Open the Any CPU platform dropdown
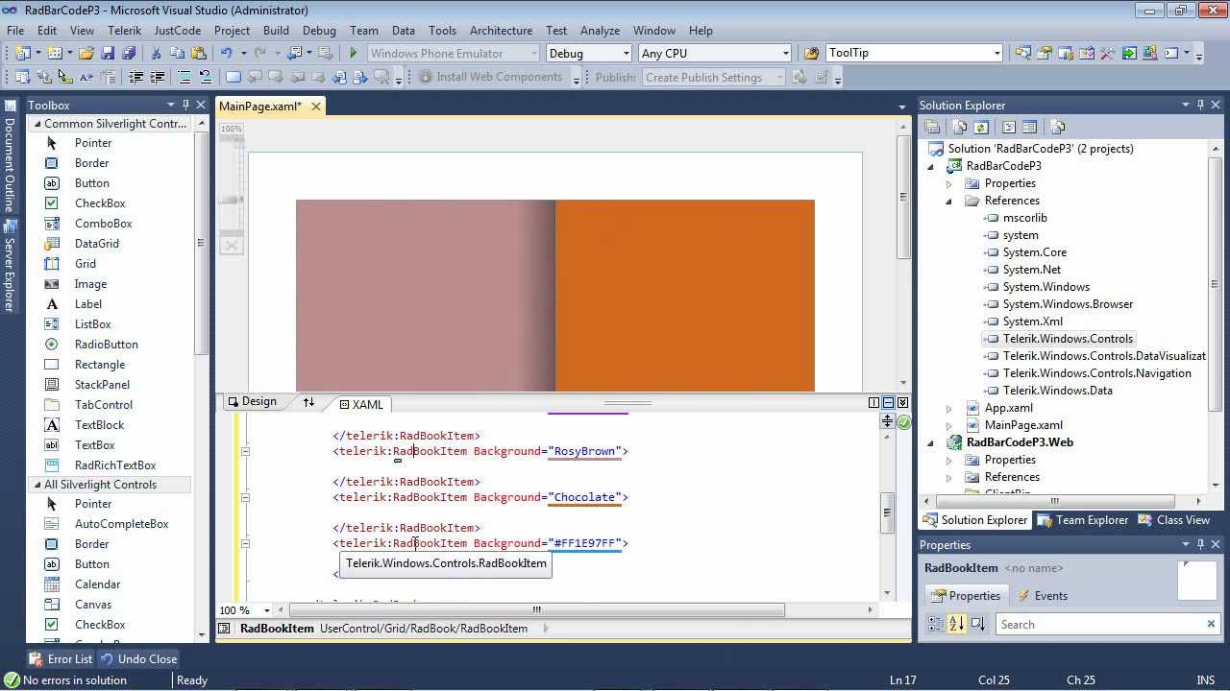1230x691 pixels. (785, 54)
